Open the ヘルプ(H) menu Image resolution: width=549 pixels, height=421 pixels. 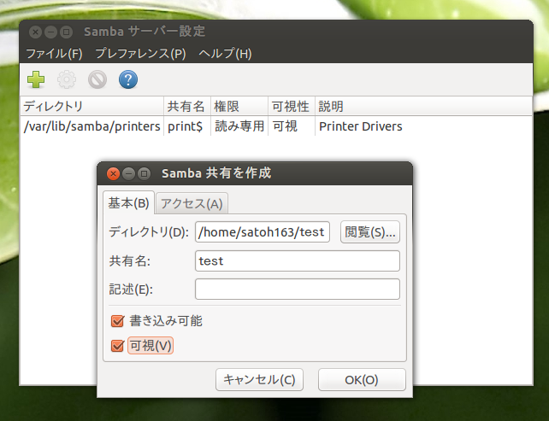point(225,54)
